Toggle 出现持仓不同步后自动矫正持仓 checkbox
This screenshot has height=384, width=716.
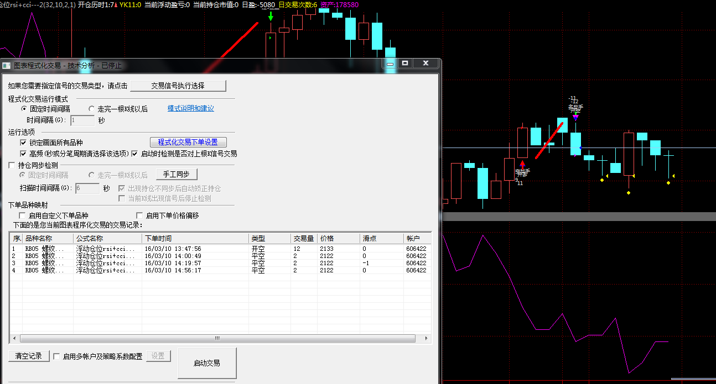(122, 188)
